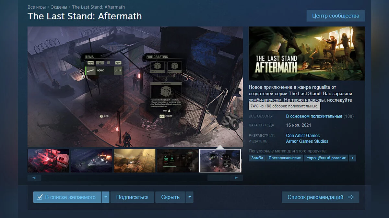Click 'The Last Stand: Aftermath' breadcrumb link

click(98, 7)
